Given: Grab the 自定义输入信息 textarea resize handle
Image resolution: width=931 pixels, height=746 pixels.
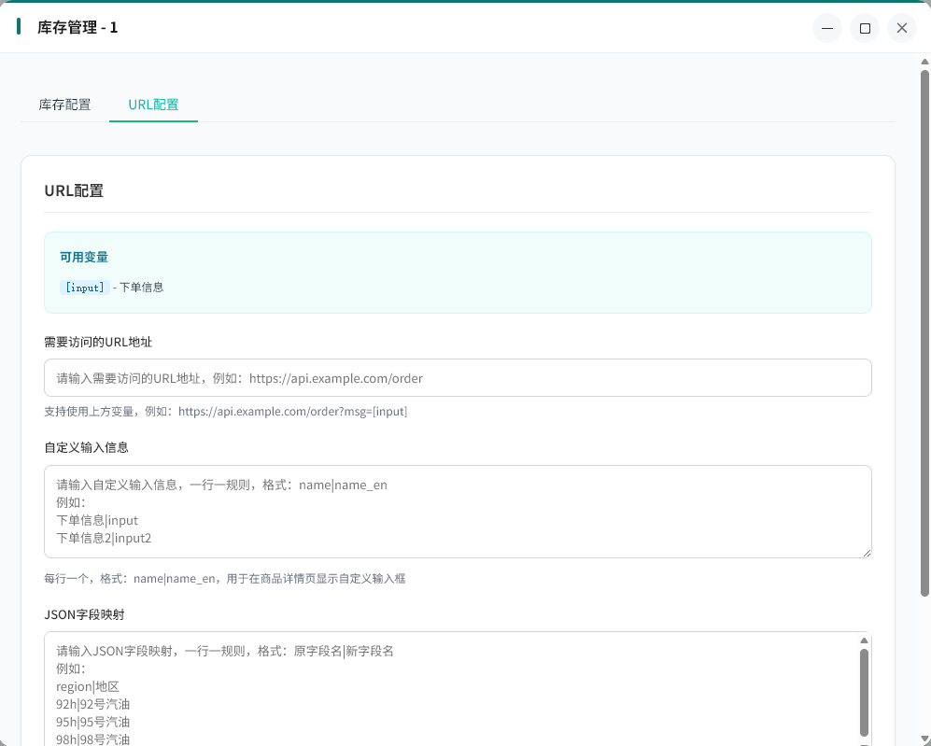Looking at the screenshot, I should [x=866, y=552].
